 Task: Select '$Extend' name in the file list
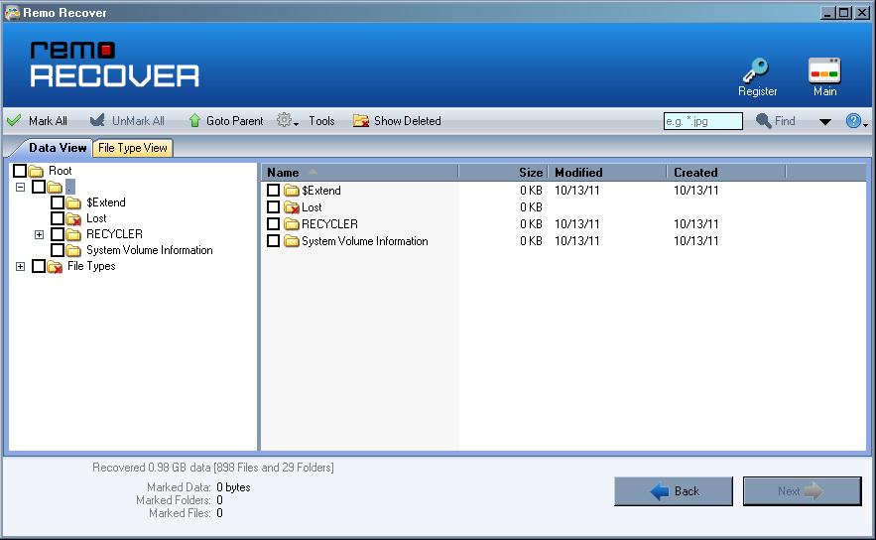pos(321,191)
